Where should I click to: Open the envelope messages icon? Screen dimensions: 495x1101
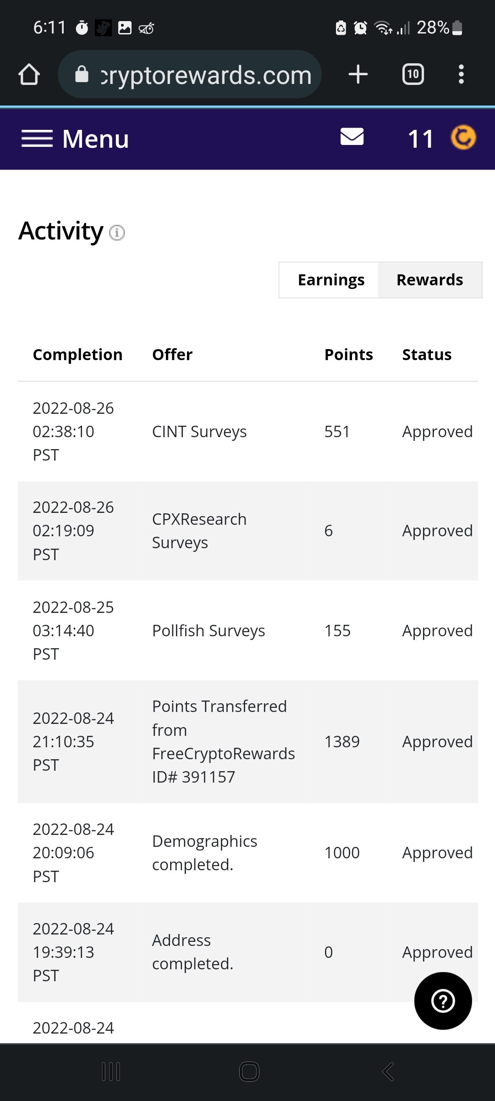pos(352,137)
